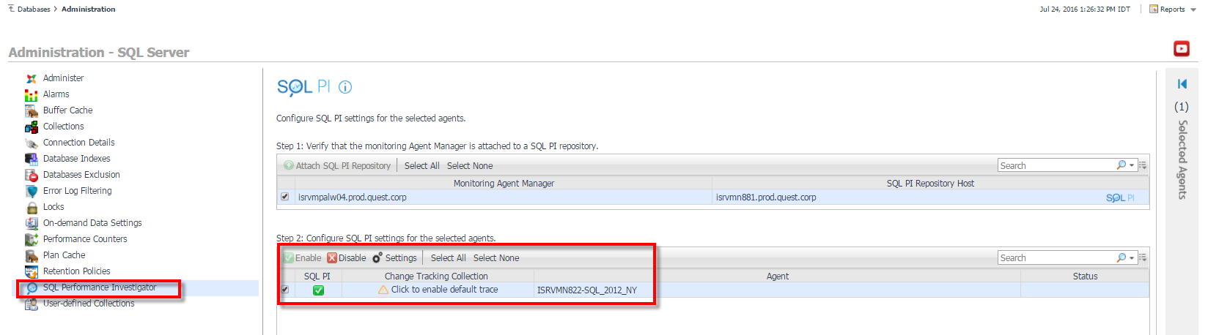Uncheck isrvmpalw04.prod.quest.corp agent manager checkbox

(x=284, y=197)
